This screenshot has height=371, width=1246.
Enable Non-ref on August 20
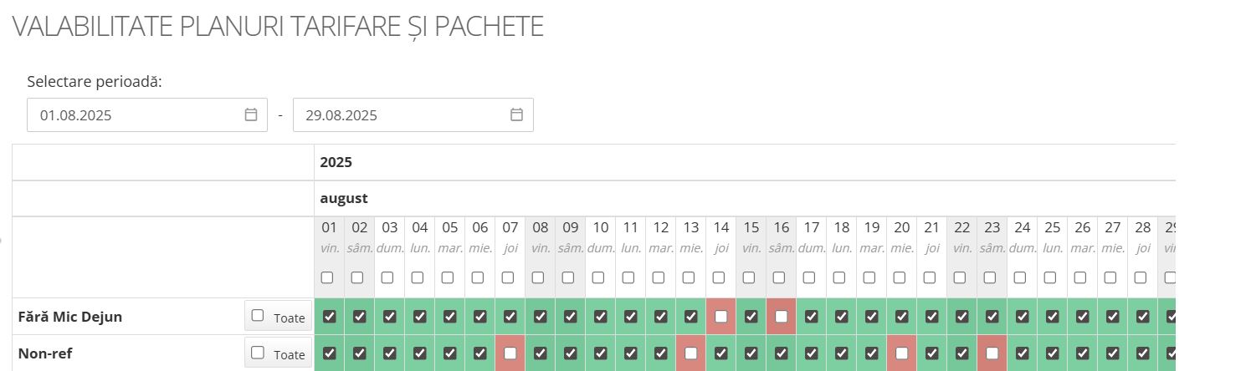click(x=901, y=353)
